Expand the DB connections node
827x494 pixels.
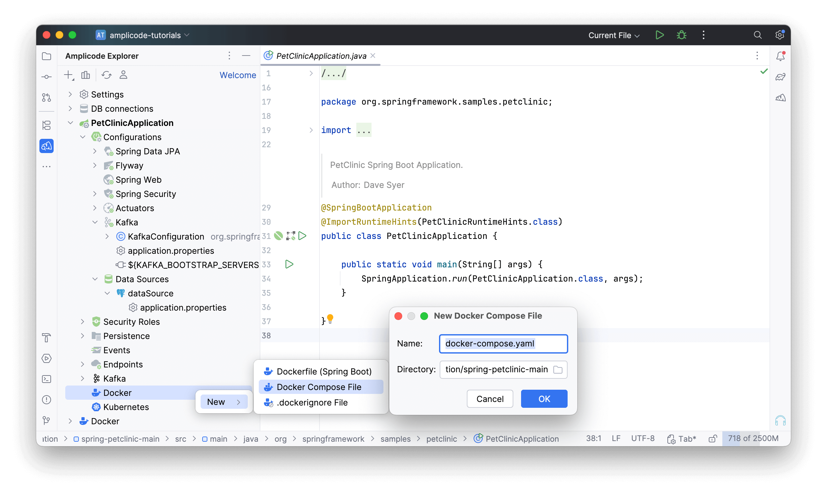(x=70, y=108)
